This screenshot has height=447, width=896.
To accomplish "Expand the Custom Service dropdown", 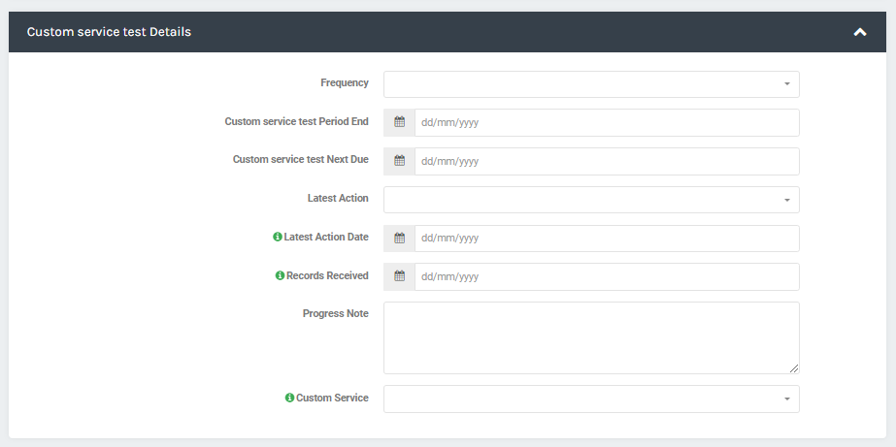I will click(x=591, y=399).
